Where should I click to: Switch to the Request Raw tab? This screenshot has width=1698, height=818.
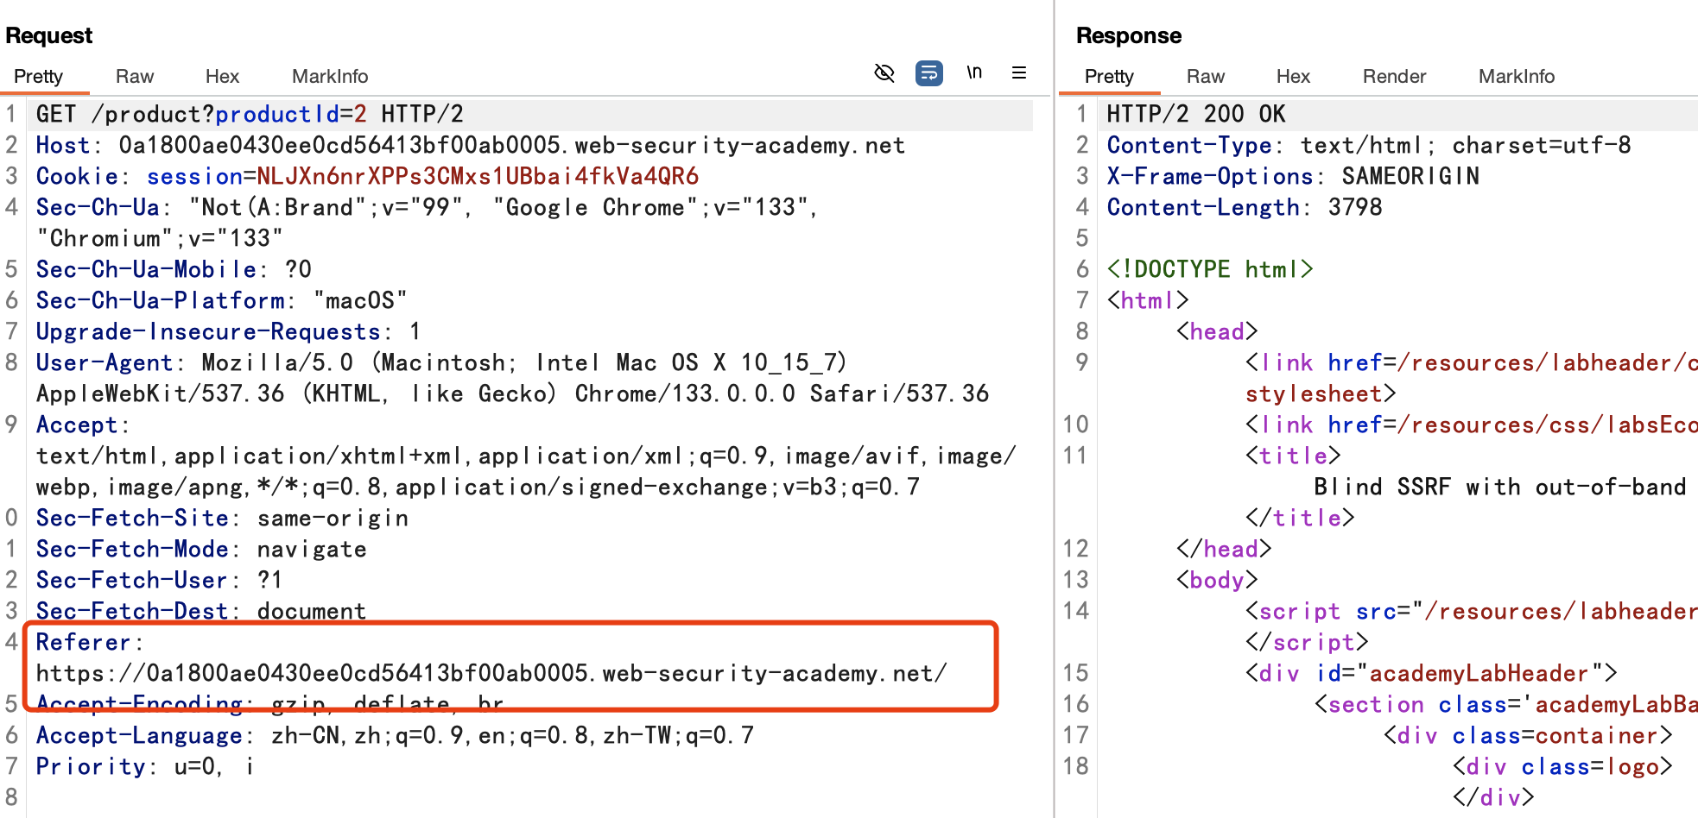pos(135,77)
